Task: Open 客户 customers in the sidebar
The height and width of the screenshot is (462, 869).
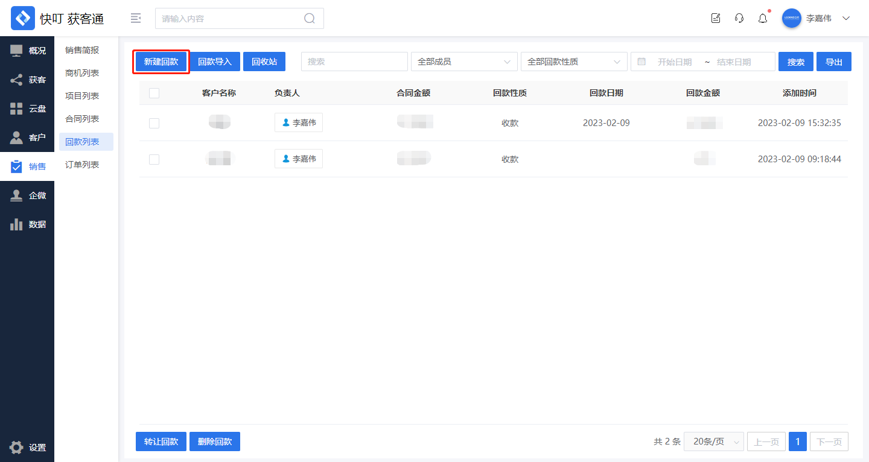Action: tap(27, 138)
